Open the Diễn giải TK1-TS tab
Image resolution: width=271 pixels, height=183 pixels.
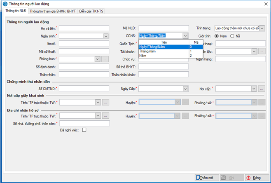coord(91,11)
